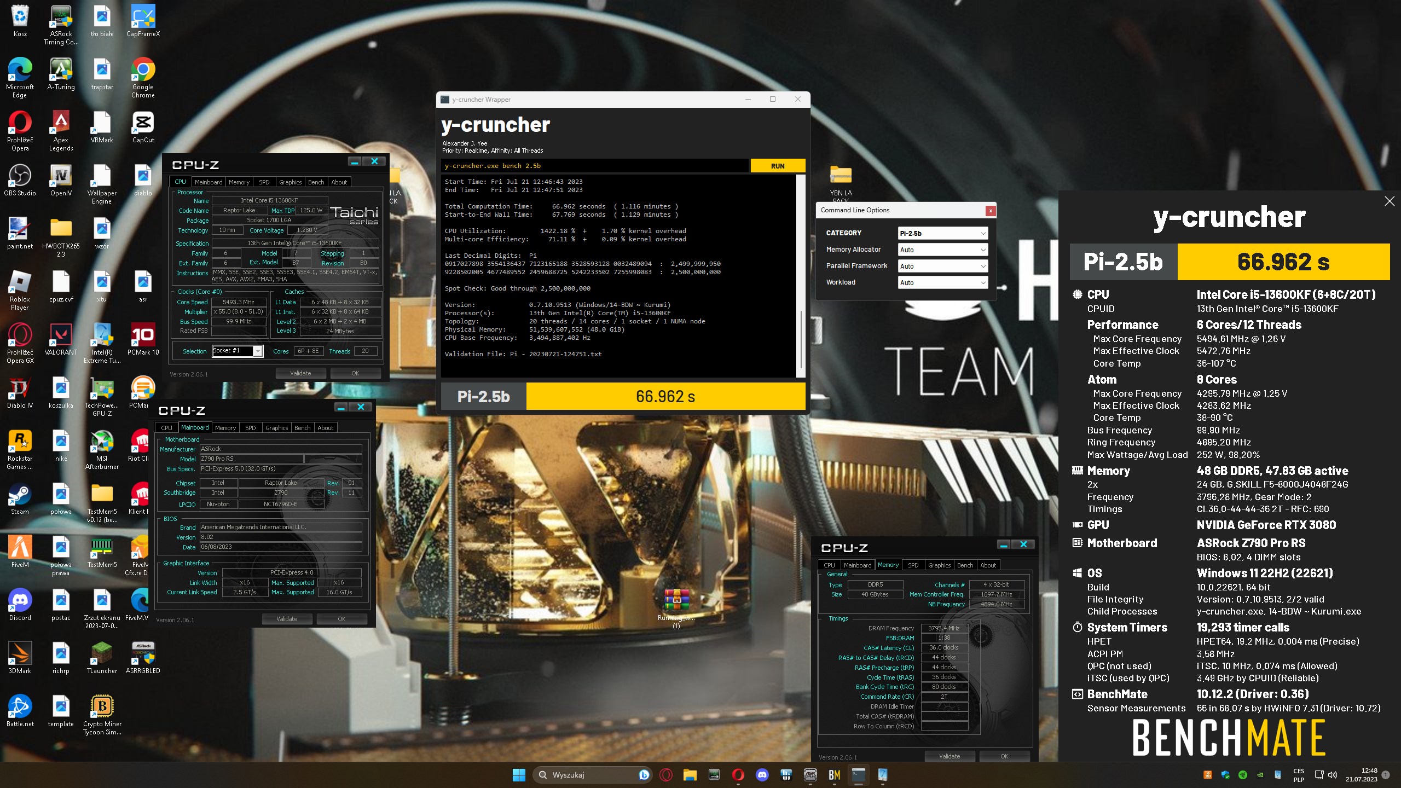Image resolution: width=1401 pixels, height=788 pixels.
Task: Switch to Mainboard tab in top CPU-Z window
Action: pos(209,182)
